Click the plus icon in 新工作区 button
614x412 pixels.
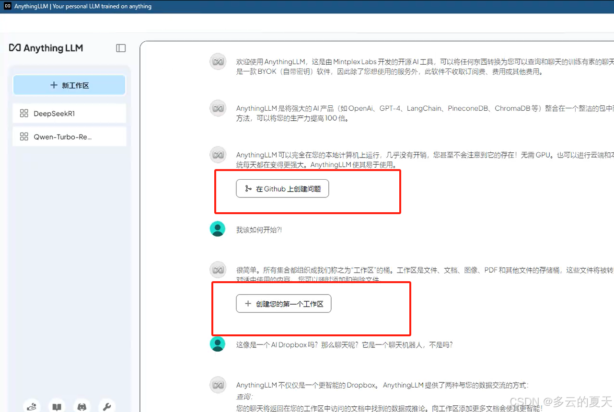pos(54,85)
